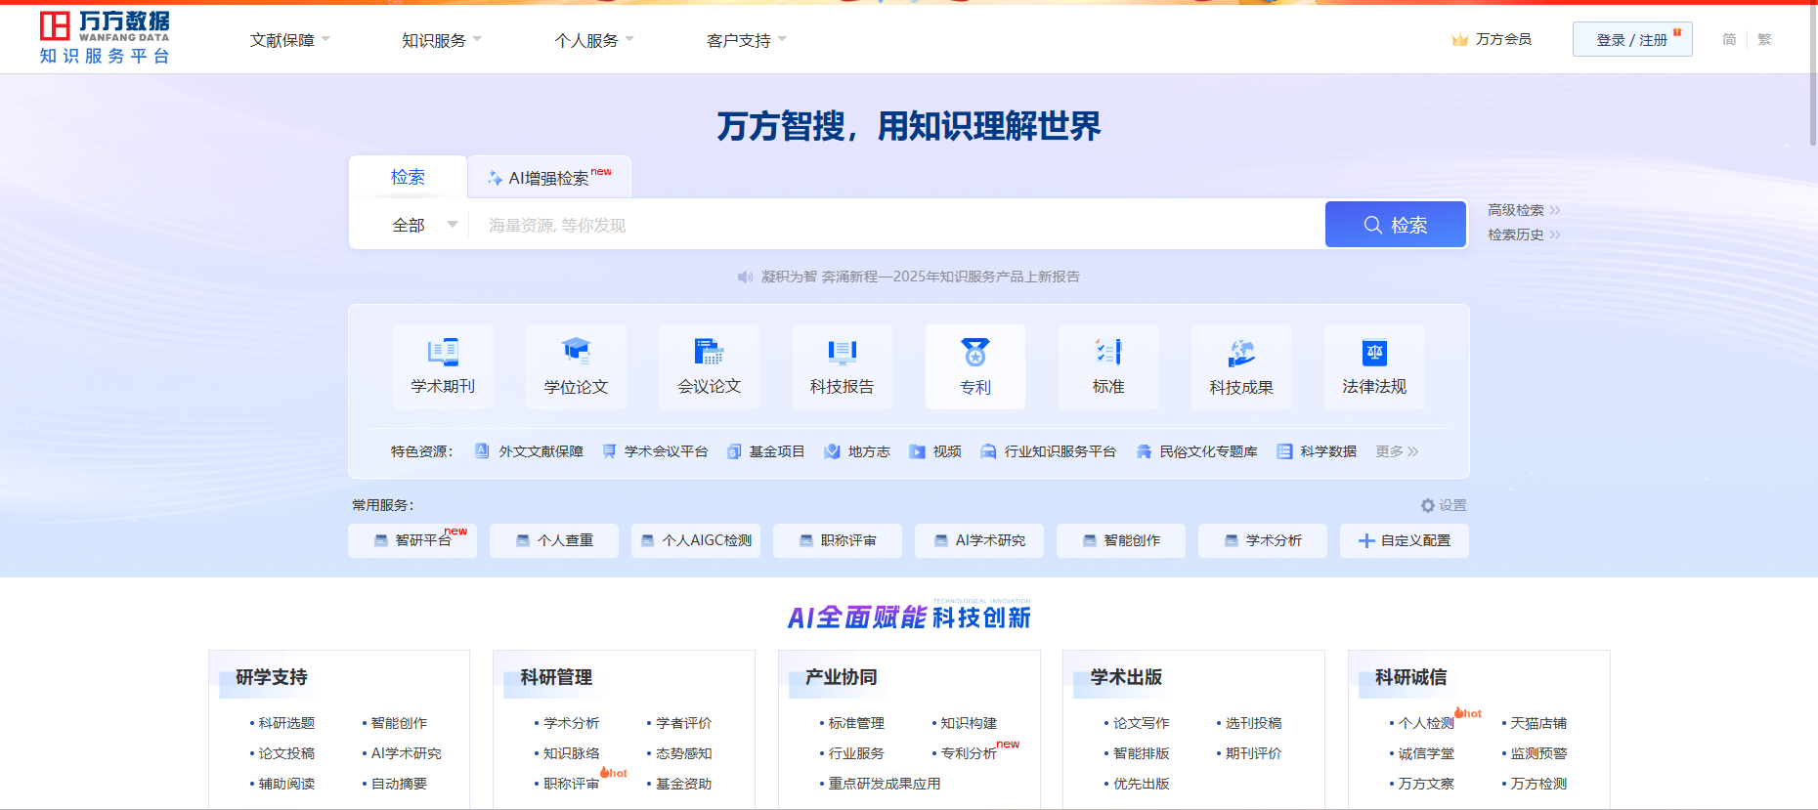Open 学者评价 under 科研管理
The image size is (1818, 810).
[684, 723]
